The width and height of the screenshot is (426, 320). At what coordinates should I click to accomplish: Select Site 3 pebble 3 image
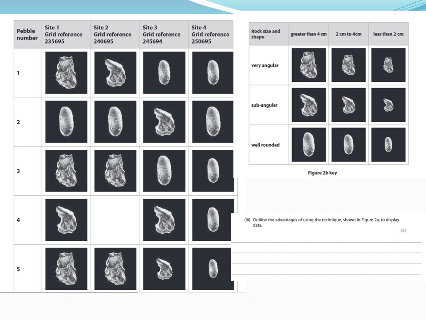[164, 171]
